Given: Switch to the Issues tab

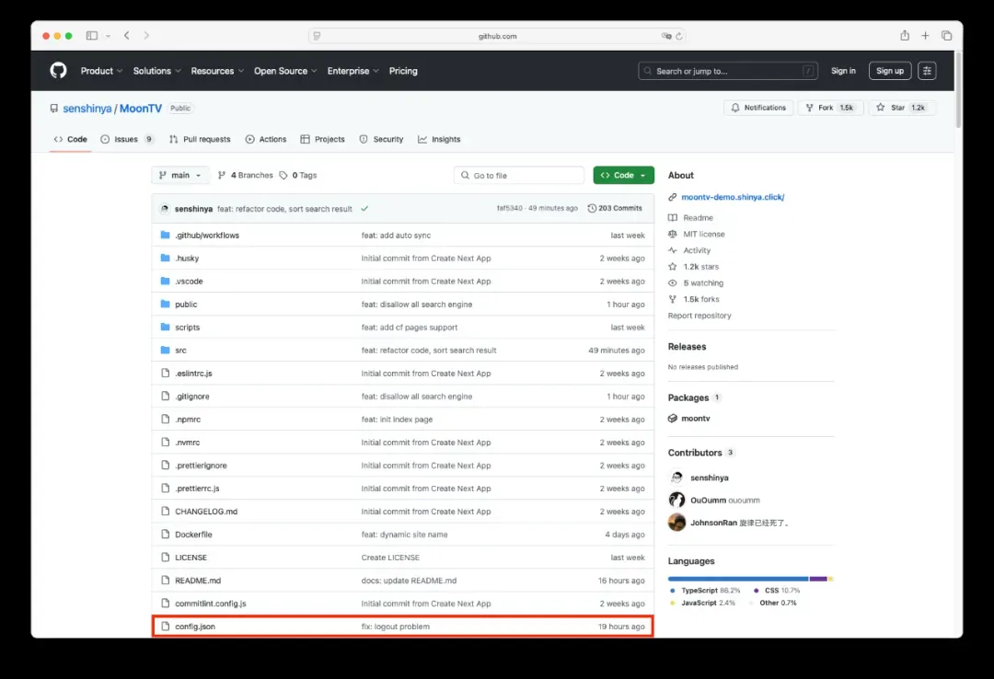Looking at the screenshot, I should tap(126, 140).
